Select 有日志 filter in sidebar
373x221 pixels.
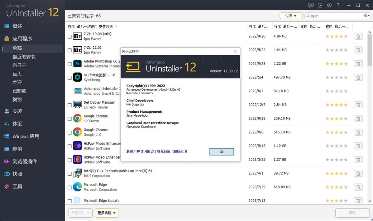pos(19,65)
